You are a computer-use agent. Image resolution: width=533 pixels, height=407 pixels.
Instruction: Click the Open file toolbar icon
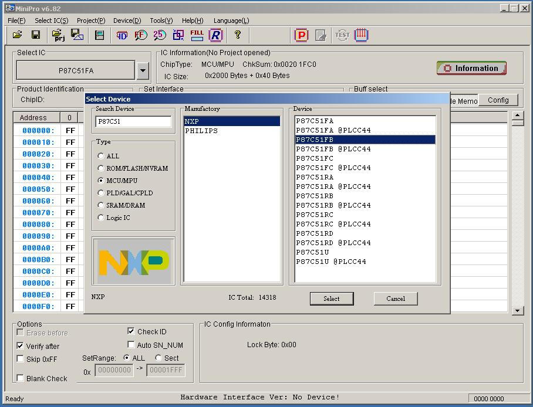18,35
